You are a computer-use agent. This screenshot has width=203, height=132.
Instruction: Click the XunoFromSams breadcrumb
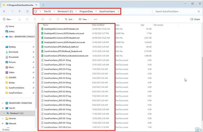107,11
